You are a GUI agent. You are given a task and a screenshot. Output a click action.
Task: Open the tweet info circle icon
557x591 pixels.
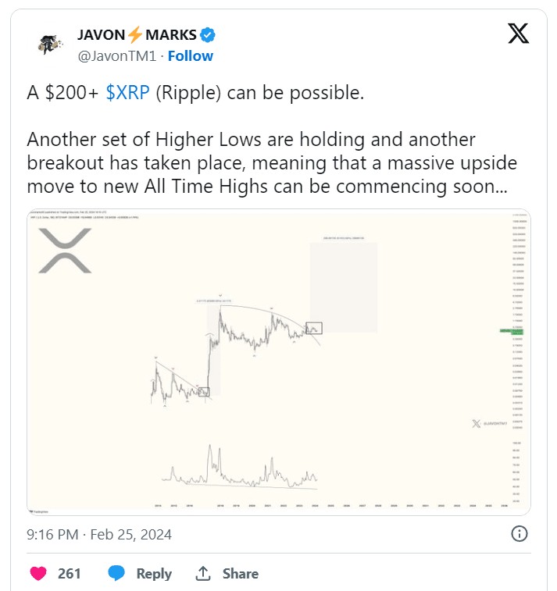(x=519, y=534)
